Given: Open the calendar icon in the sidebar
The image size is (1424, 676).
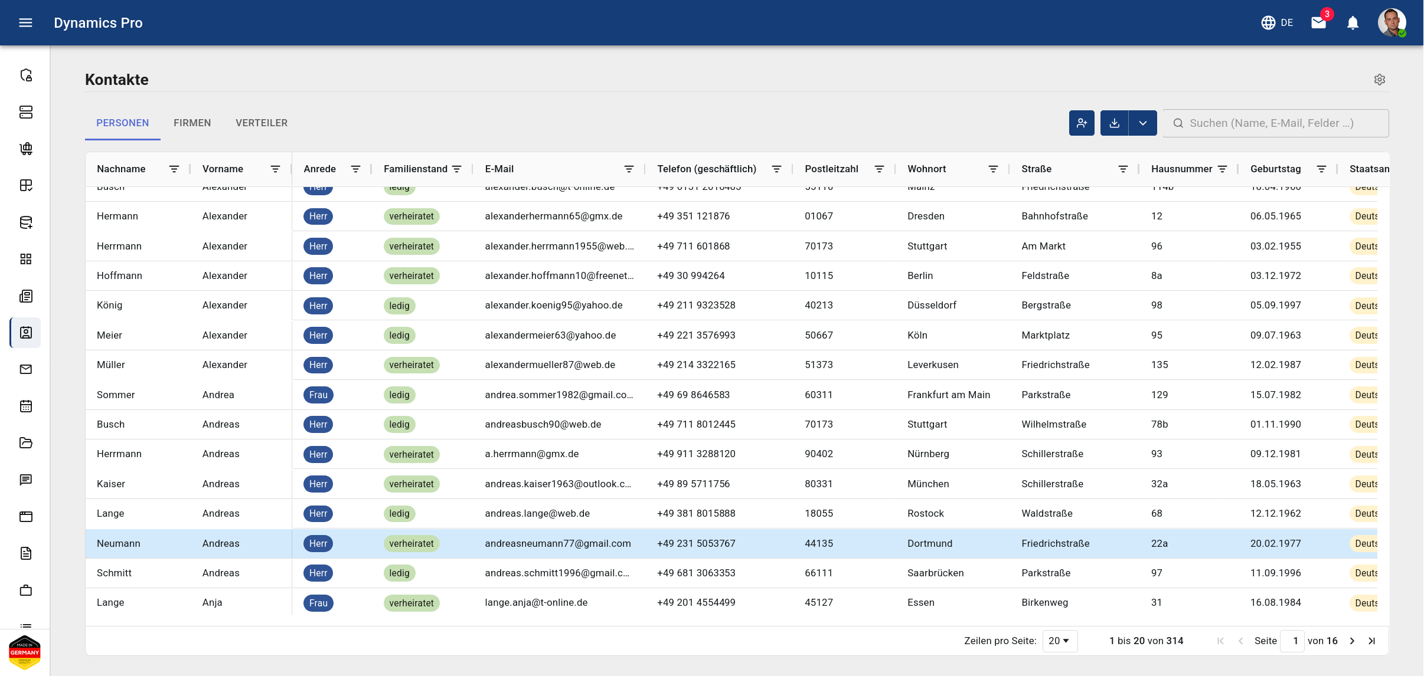Looking at the screenshot, I should click(26, 406).
